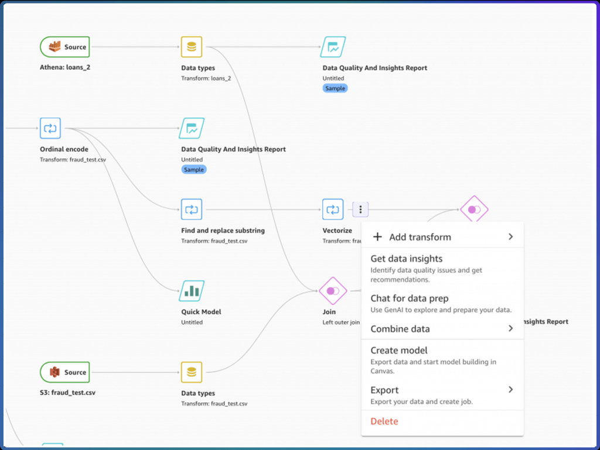Click Transform: fraud_test.csv under Ordinal encode
This screenshot has width=600, height=450.
pyautogui.click(x=73, y=160)
